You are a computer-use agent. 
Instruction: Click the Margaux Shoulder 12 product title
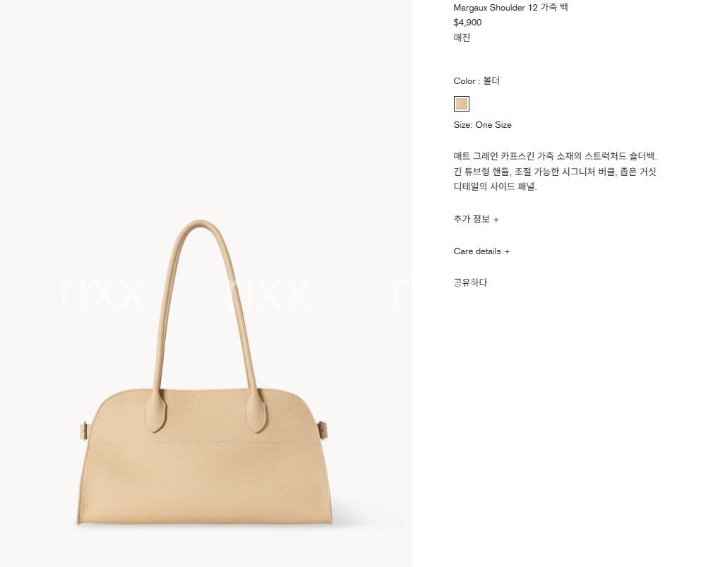510,8
